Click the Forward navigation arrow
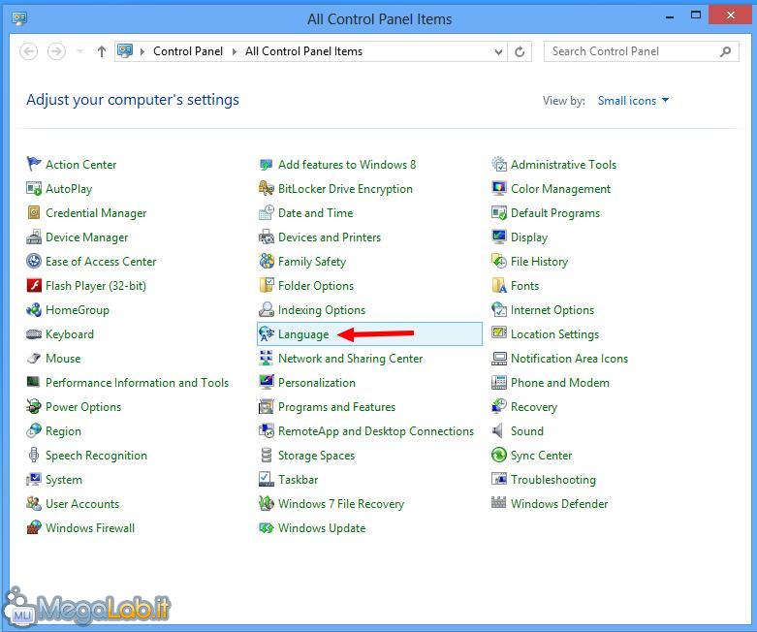 [56, 51]
